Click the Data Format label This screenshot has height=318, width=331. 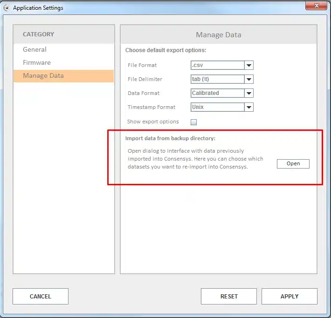144,93
